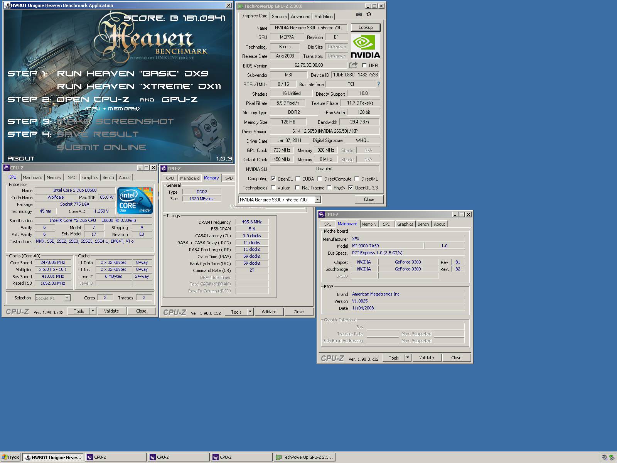
Task: Toggle the DirectCompute checkbox
Action: click(320, 179)
